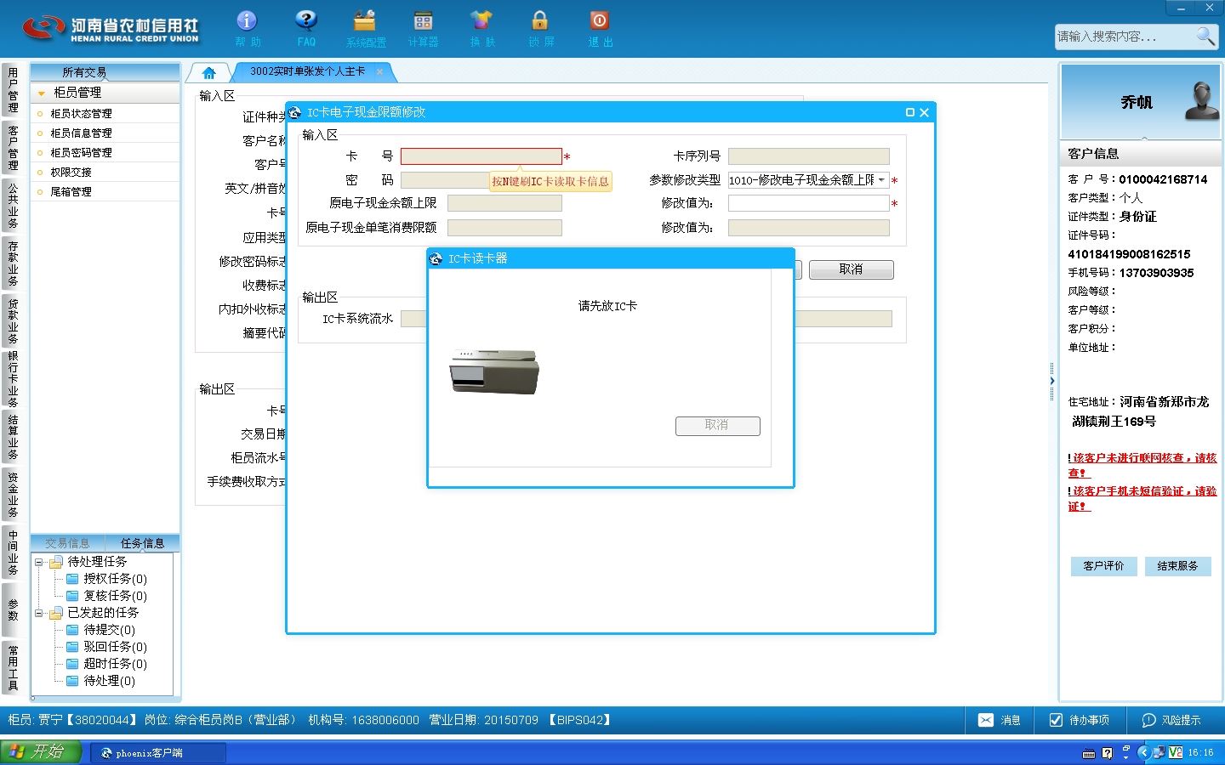
Task: Click the 退出 exit icon
Action: coord(600,27)
